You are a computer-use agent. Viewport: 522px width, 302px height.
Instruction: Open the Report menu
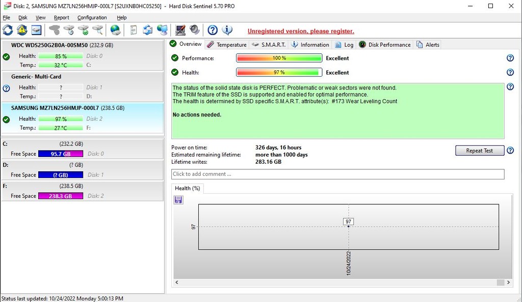(62, 18)
